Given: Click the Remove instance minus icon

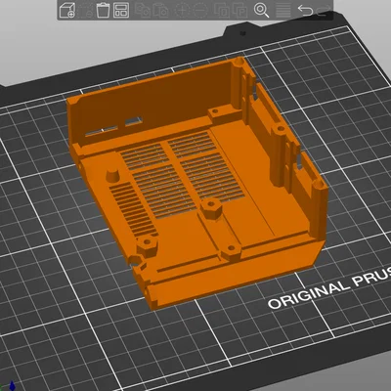Looking at the screenshot, I should click(x=200, y=10).
